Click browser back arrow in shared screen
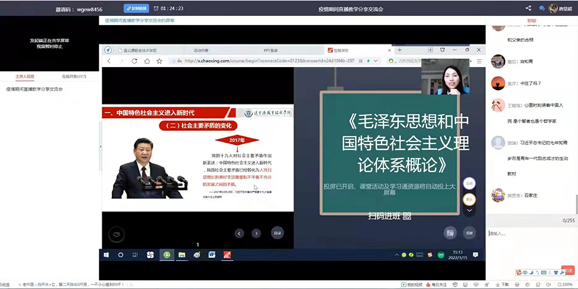Viewport: 578px width, 289px height. (109, 61)
